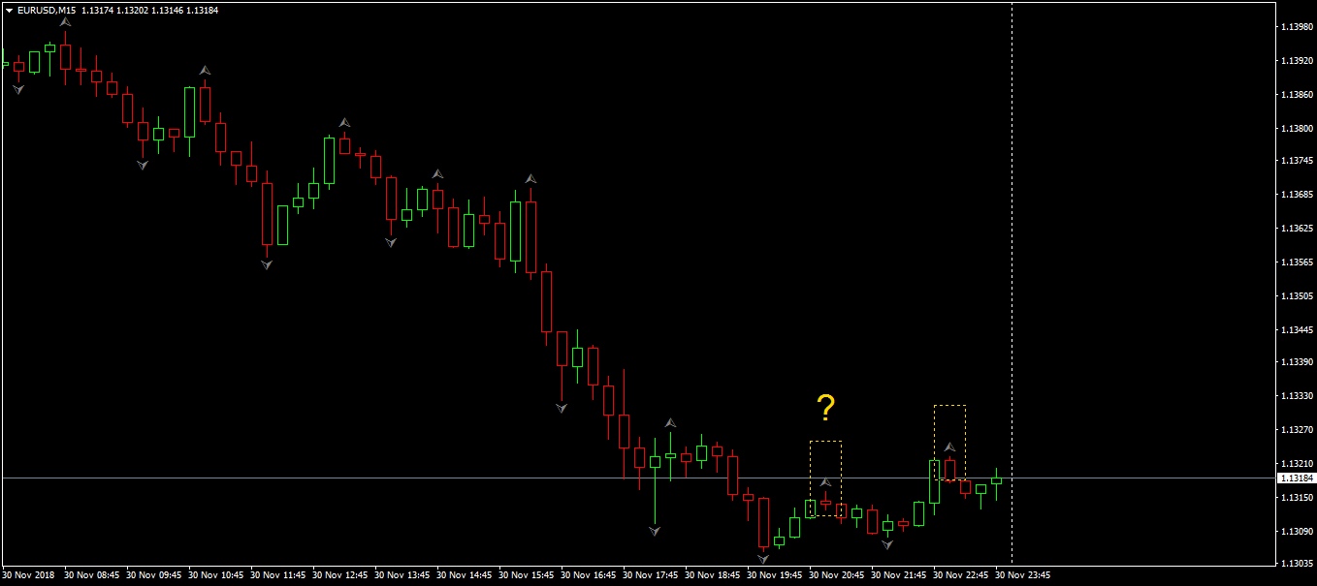Click the 30 Nov 10:45 time label

(216, 574)
